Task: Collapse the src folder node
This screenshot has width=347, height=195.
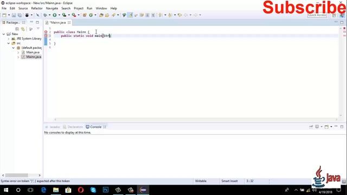Action: (9, 43)
